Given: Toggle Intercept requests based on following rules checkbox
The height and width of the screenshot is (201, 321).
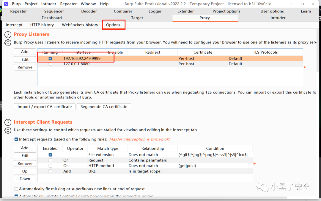Looking at the screenshot, I should point(16,139).
